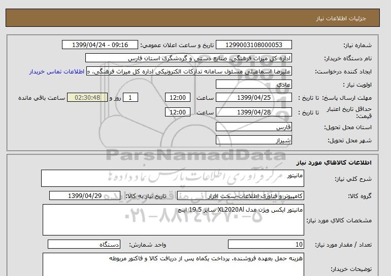Viewport: 391px width, 276px height.
Task: Click the label مهلت ارسال پاسخ
Action: pyautogui.click(x=347, y=98)
